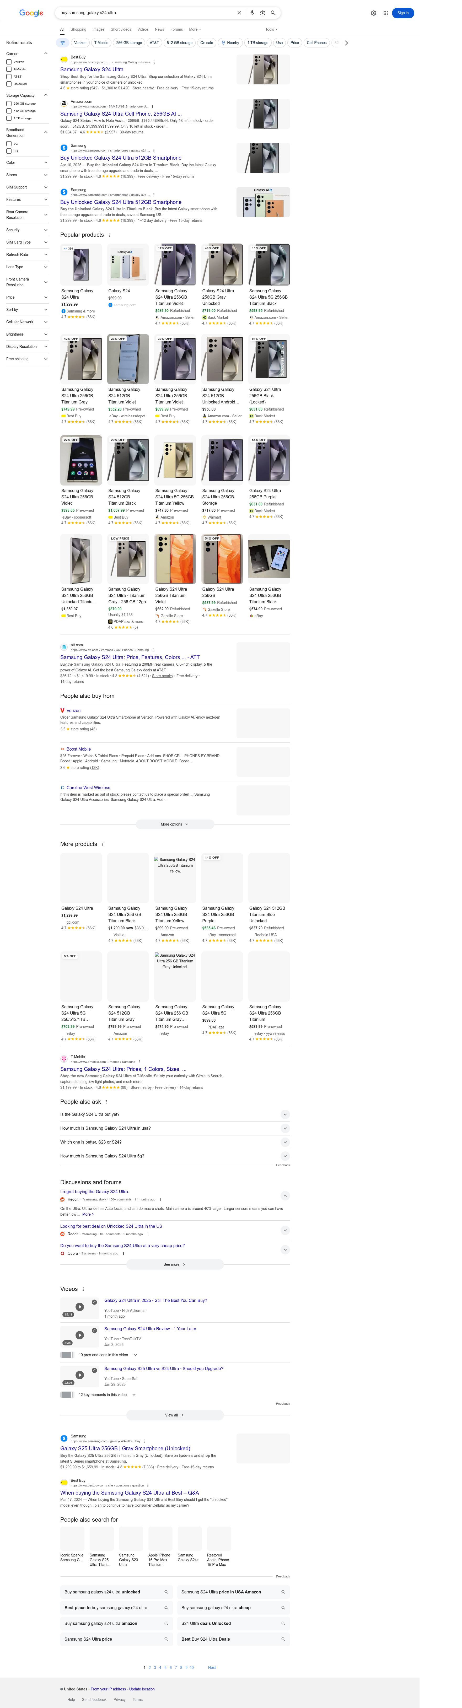The width and height of the screenshot is (462, 1708).
Task: Select the 'On sale' filter chip
Action: (x=207, y=42)
